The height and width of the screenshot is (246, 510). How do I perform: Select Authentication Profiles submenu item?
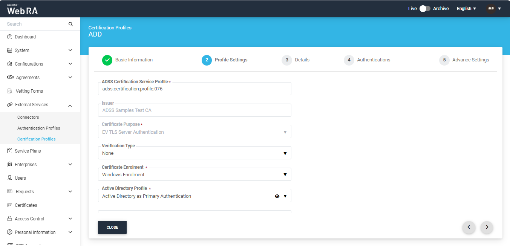(x=38, y=128)
